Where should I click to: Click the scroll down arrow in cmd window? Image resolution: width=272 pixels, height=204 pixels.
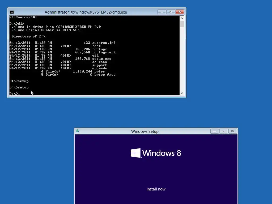click(182, 93)
